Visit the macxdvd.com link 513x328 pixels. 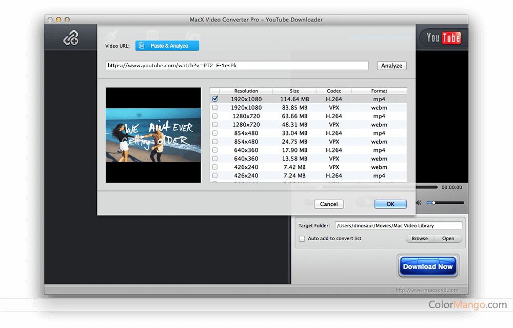click(x=427, y=290)
